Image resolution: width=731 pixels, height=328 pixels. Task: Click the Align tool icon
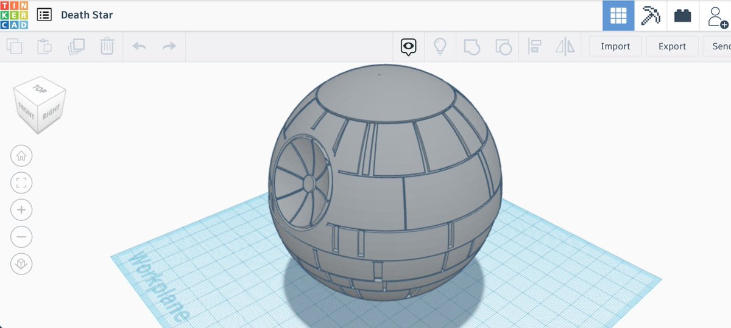(535, 46)
